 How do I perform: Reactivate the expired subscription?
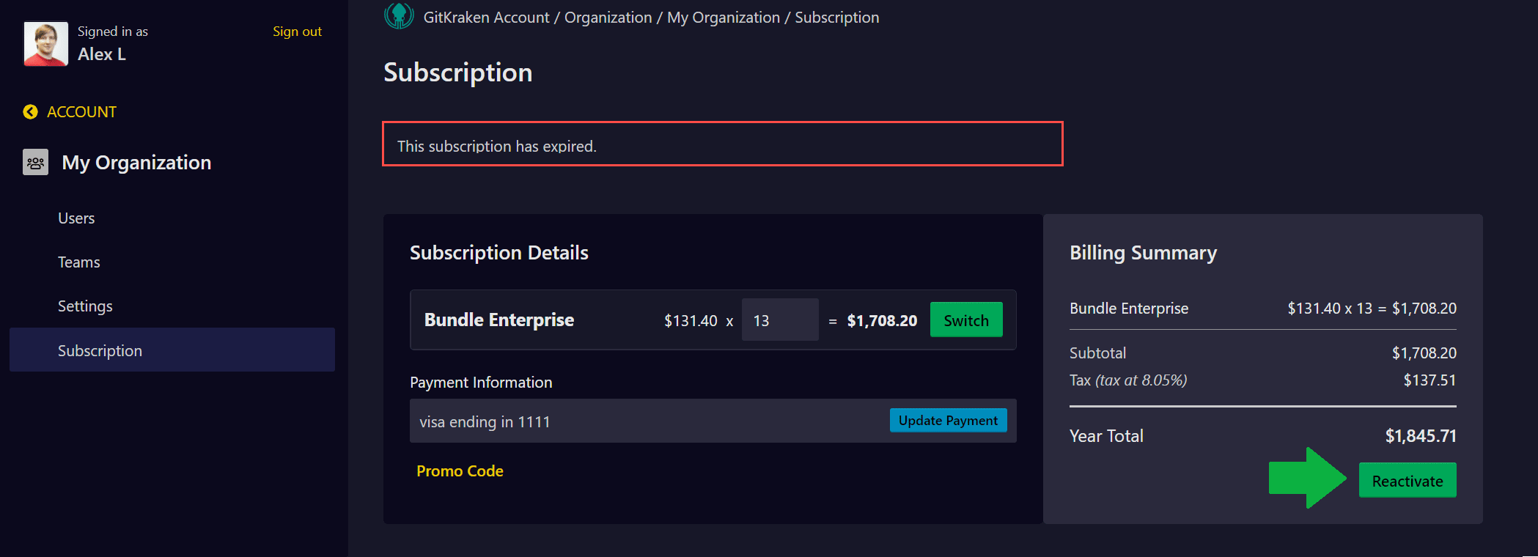coord(1408,480)
